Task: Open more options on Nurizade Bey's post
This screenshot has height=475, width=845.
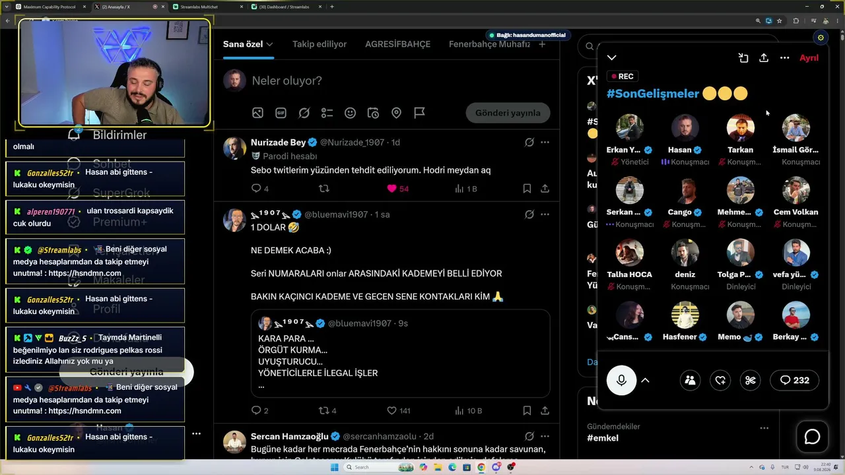Action: 545,142
